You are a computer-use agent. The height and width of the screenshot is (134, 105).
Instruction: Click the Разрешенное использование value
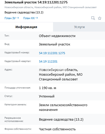(x=61, y=120)
